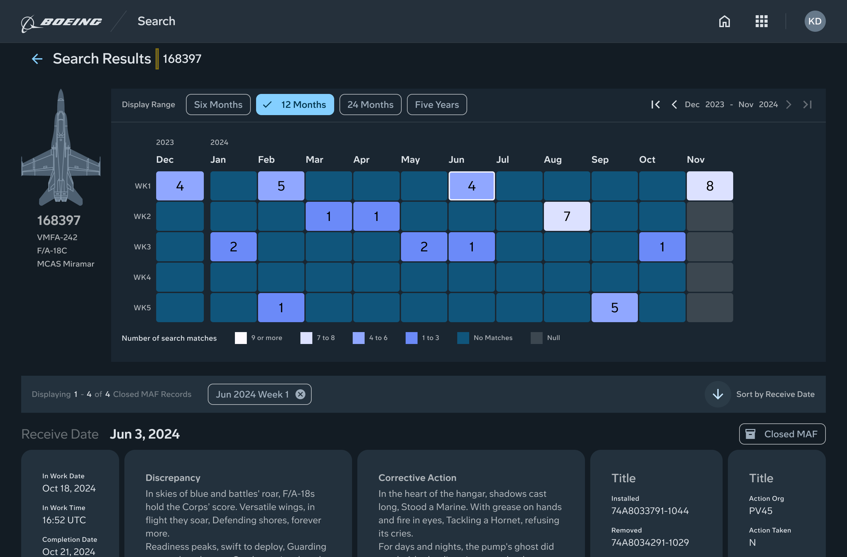Click the Discrepancy heading
The width and height of the screenshot is (847, 557).
click(173, 478)
